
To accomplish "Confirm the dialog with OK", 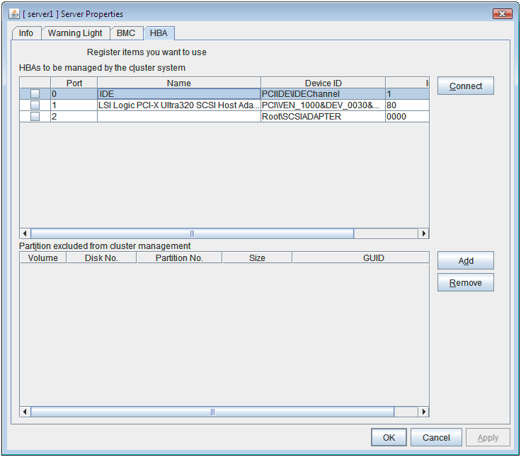I will tap(389, 438).
